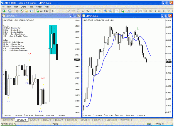Open the File menu
The width and height of the screenshot is (174, 126).
pos(3,7)
